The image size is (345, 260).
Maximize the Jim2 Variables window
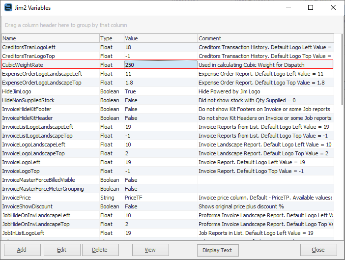click(311, 7)
